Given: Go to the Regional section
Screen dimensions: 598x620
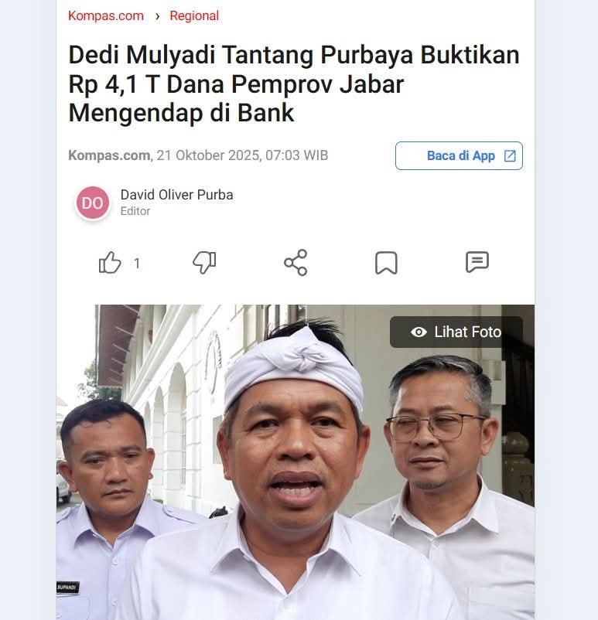Looking at the screenshot, I should click(x=194, y=15).
